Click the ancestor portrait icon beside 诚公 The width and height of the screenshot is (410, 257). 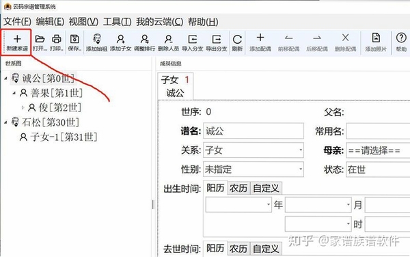point(16,78)
